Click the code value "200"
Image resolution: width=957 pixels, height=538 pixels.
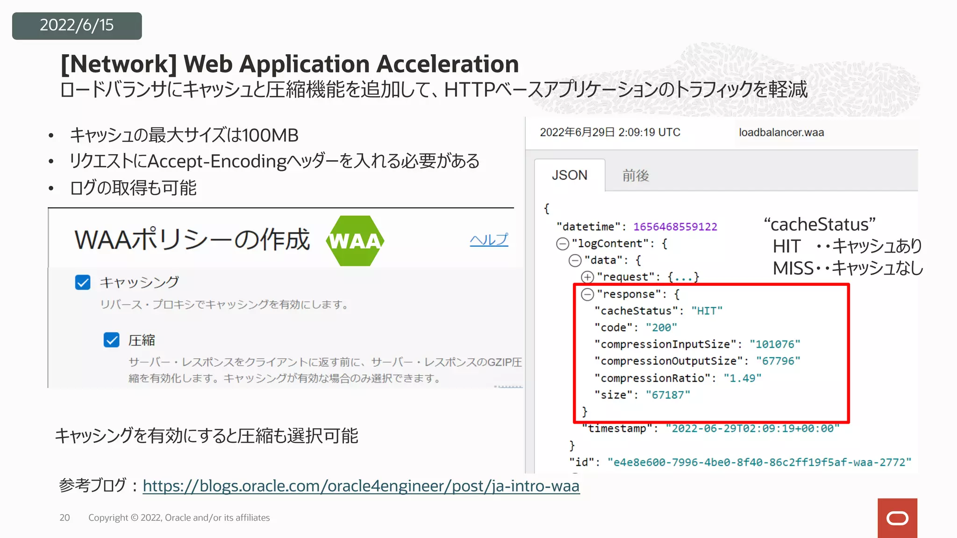661,328
